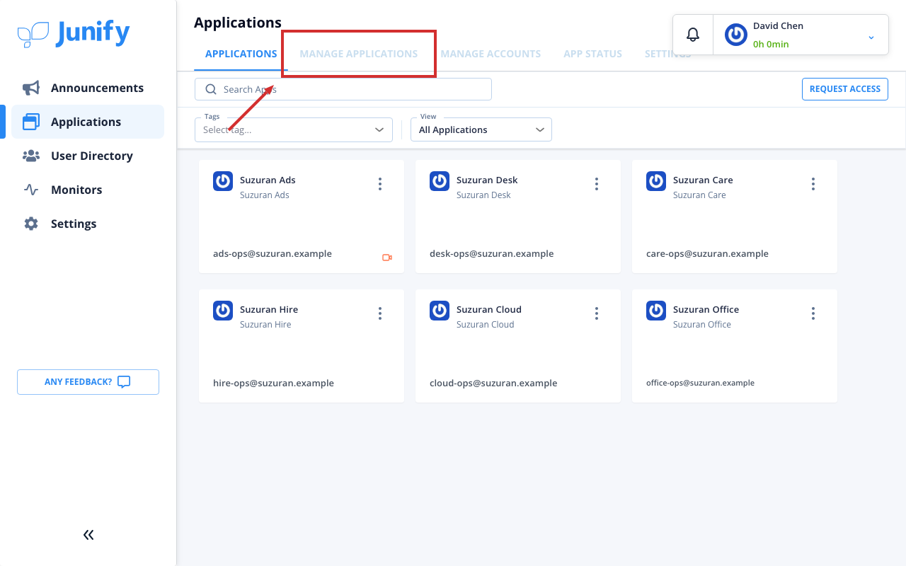
Task: Open Monitors in the sidebar
Action: (88, 190)
